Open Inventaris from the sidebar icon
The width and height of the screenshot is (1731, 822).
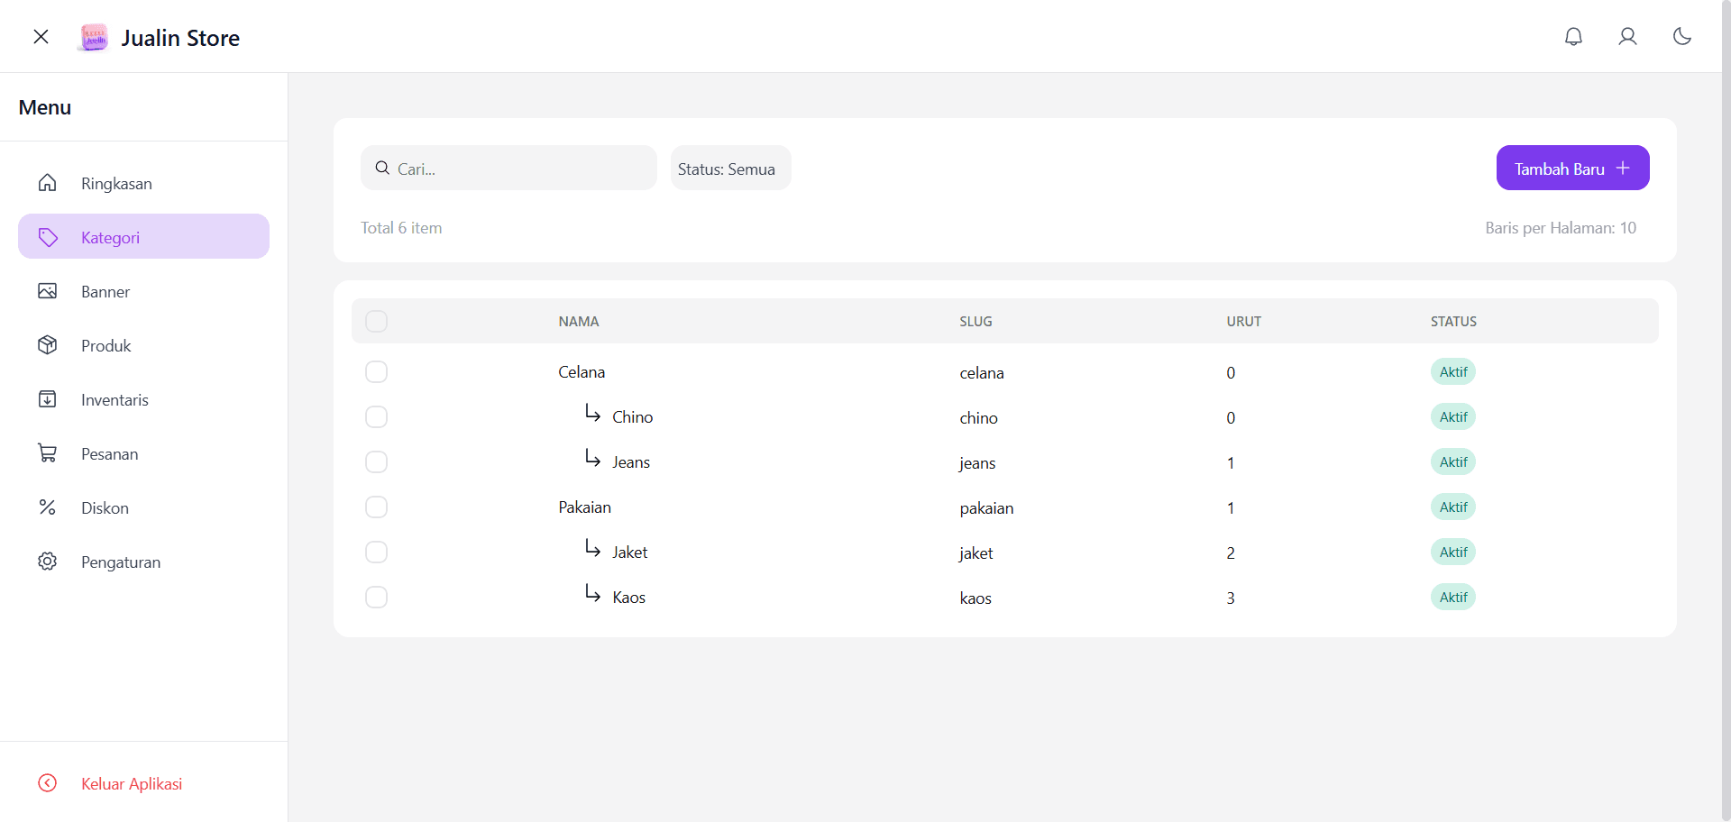(x=48, y=398)
